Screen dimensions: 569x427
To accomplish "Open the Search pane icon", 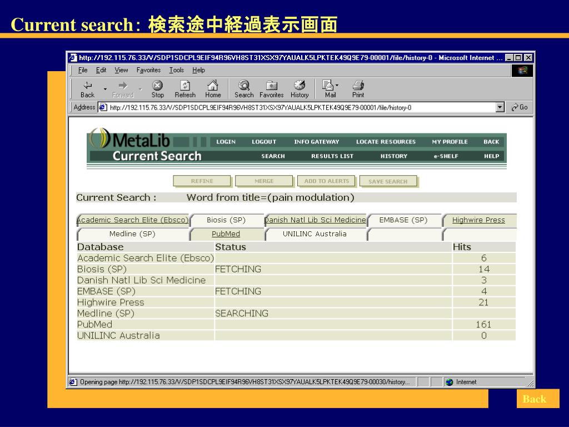I will pos(244,85).
